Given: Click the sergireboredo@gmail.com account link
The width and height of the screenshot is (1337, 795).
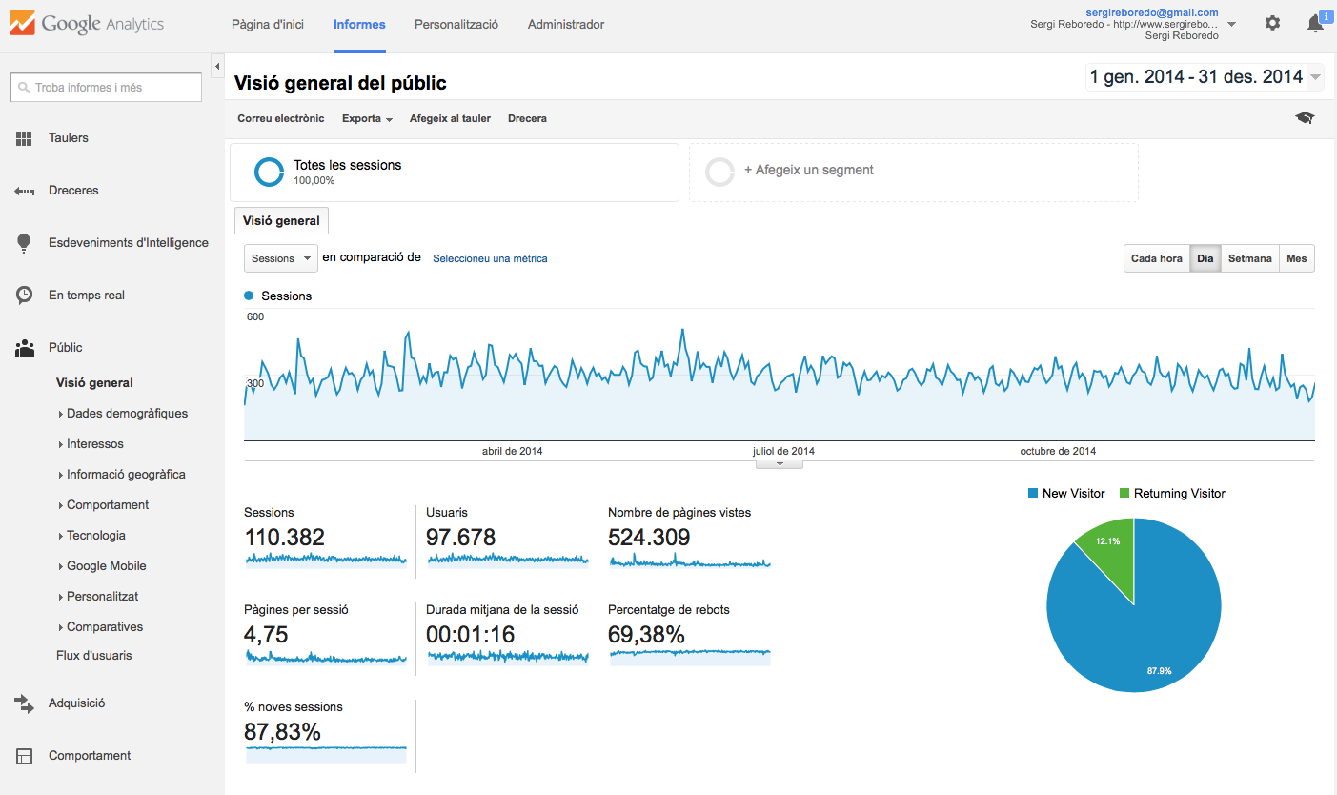Looking at the screenshot, I should pos(1152,12).
